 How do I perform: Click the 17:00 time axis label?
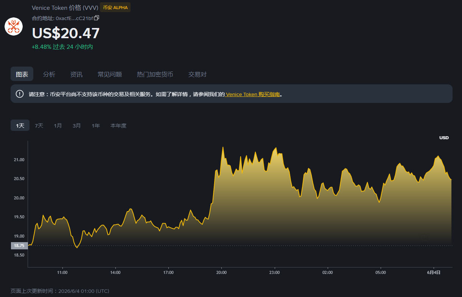click(168, 272)
